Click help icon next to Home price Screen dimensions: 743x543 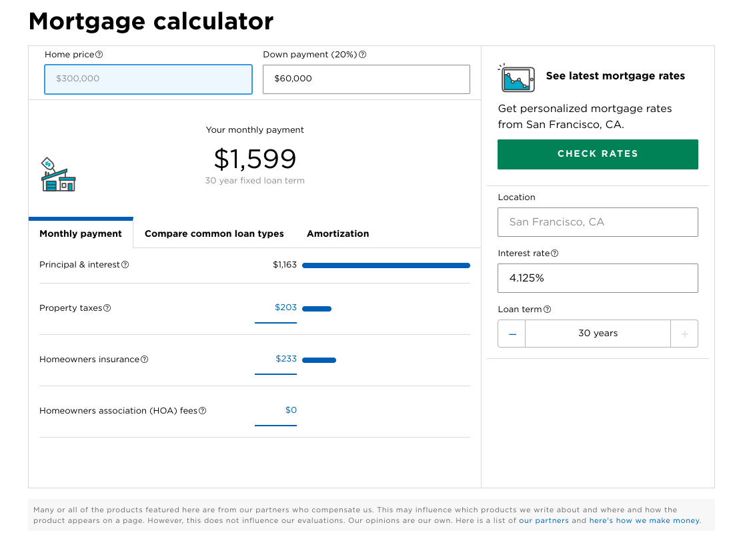[99, 55]
